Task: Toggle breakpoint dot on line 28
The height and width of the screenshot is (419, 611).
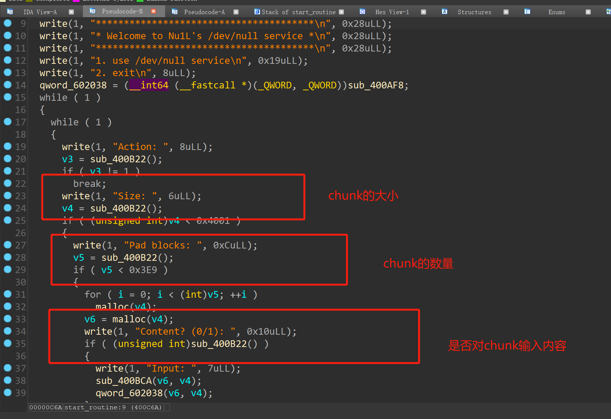Action: pos(7,257)
